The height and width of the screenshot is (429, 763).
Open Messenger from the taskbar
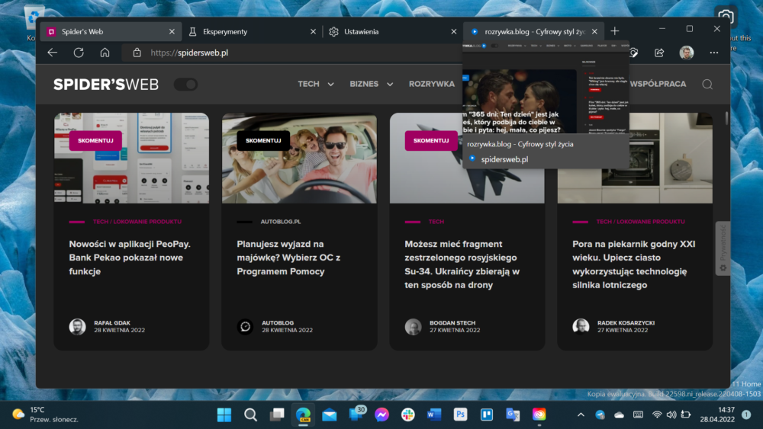point(382,415)
